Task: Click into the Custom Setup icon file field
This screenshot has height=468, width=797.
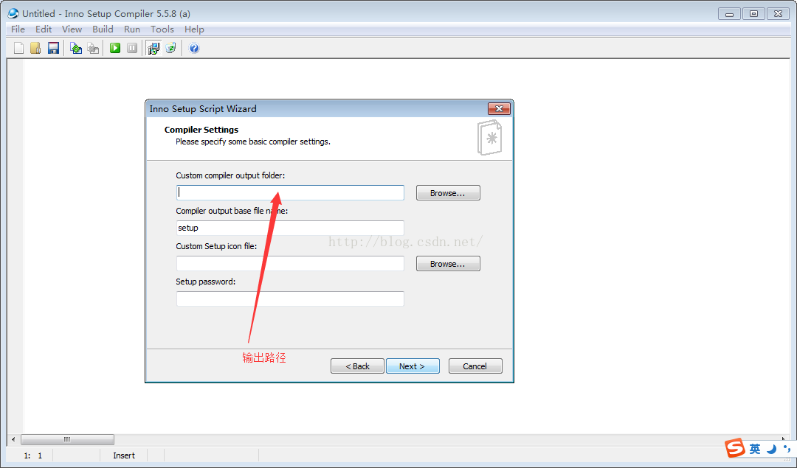Action: (290, 263)
